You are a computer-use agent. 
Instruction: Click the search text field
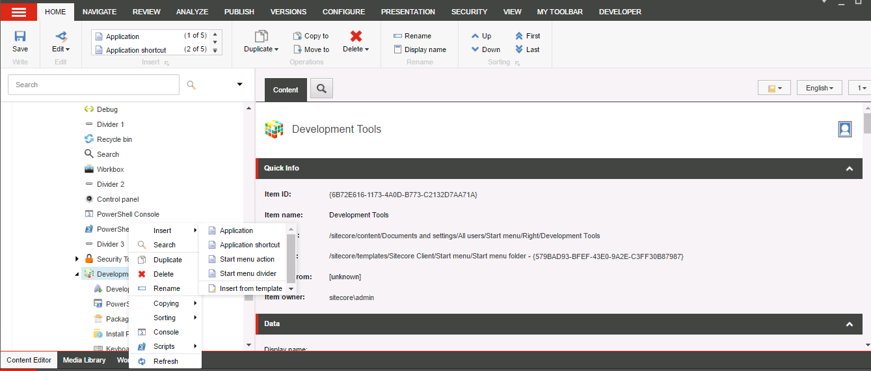click(94, 85)
